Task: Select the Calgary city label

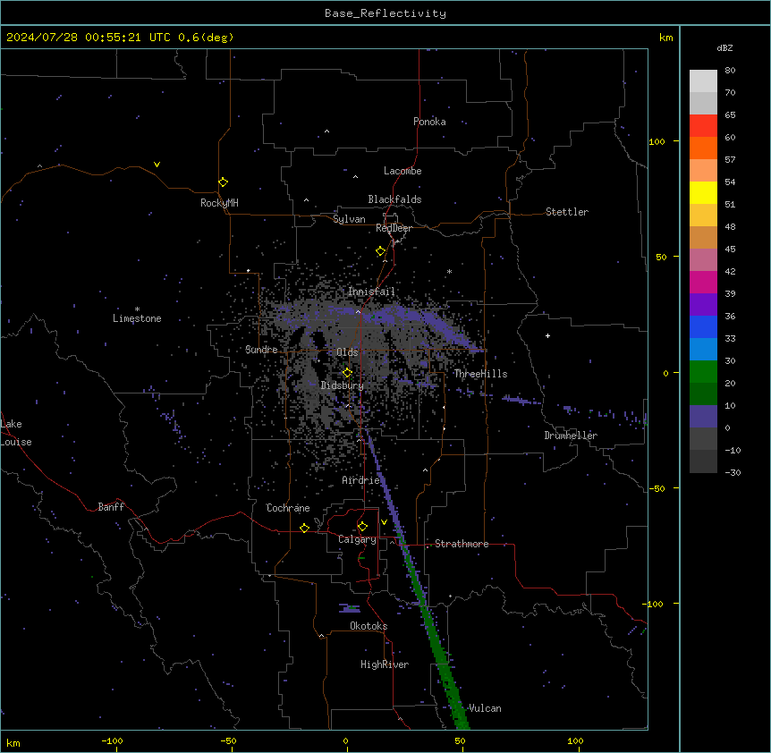Action: click(x=357, y=539)
